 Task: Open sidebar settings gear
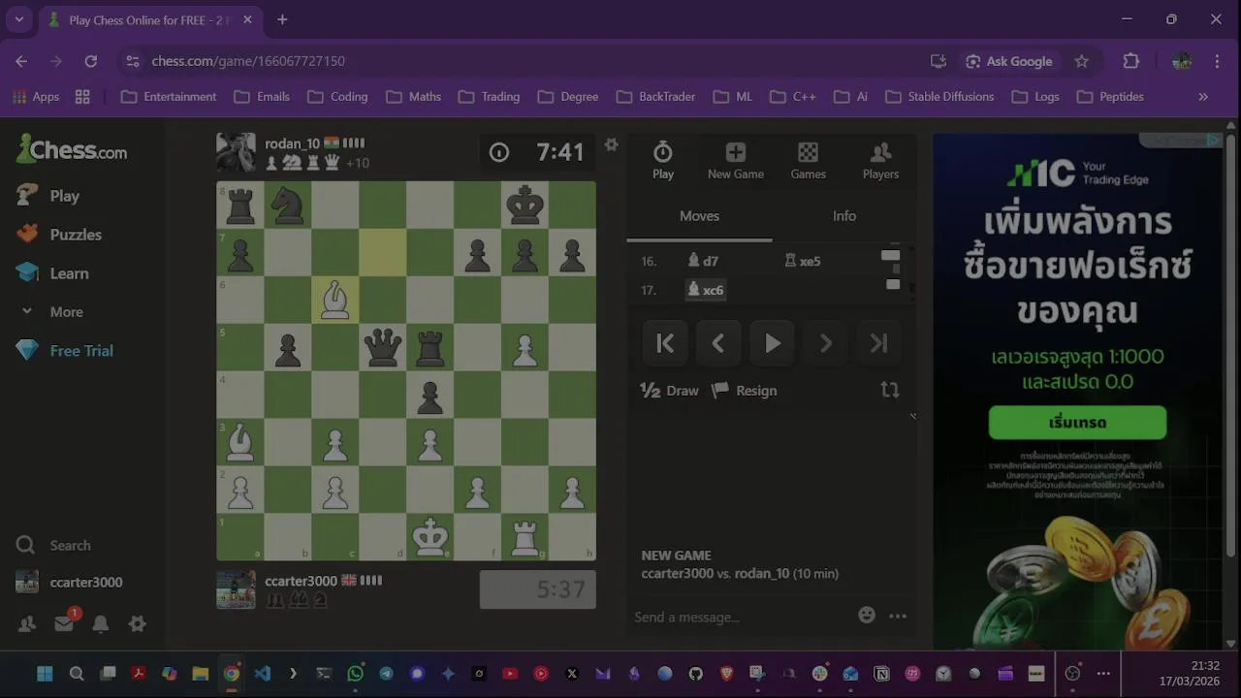138,624
